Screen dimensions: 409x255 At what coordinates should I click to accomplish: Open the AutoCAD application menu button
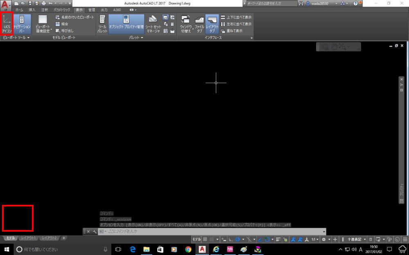click(x=6, y=6)
